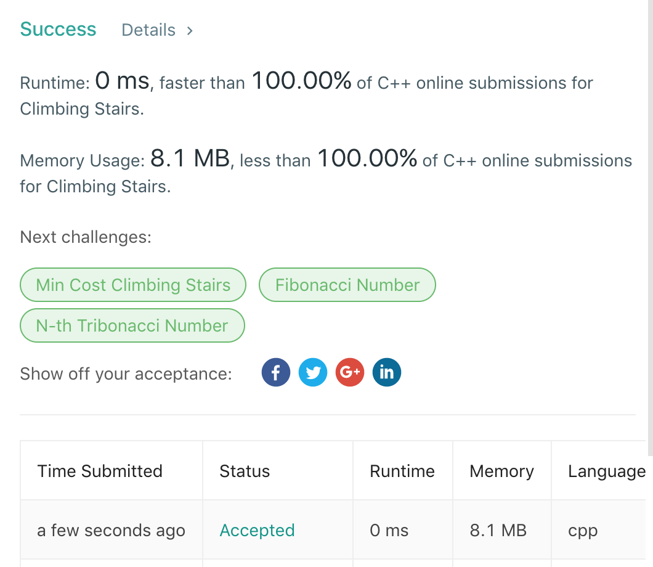Open the Fibonacci Number challenge

pos(347,285)
